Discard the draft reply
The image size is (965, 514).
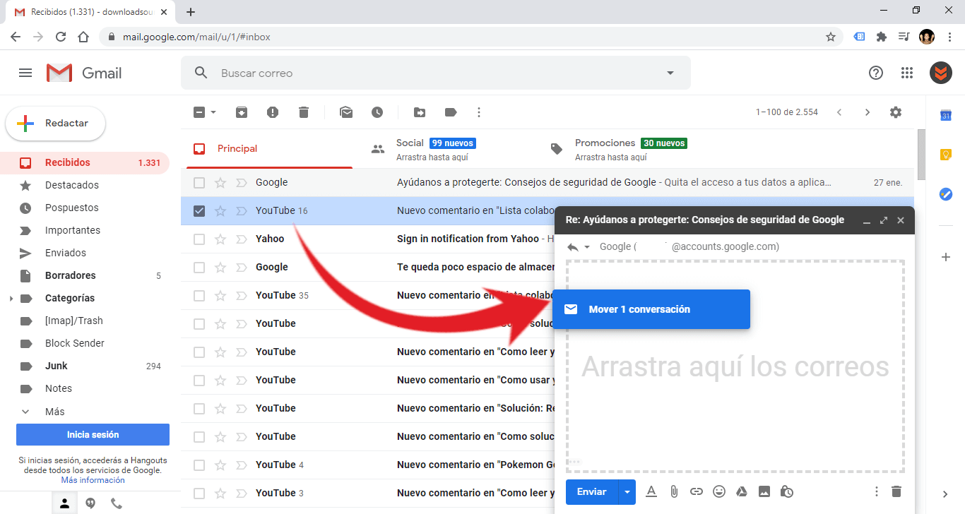tap(896, 491)
